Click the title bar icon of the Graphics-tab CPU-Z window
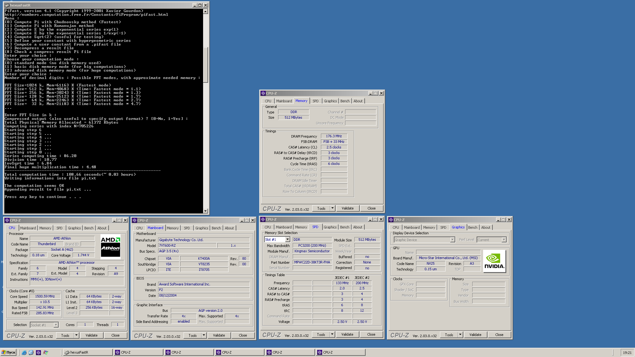This screenshot has height=357, width=635. point(391,220)
